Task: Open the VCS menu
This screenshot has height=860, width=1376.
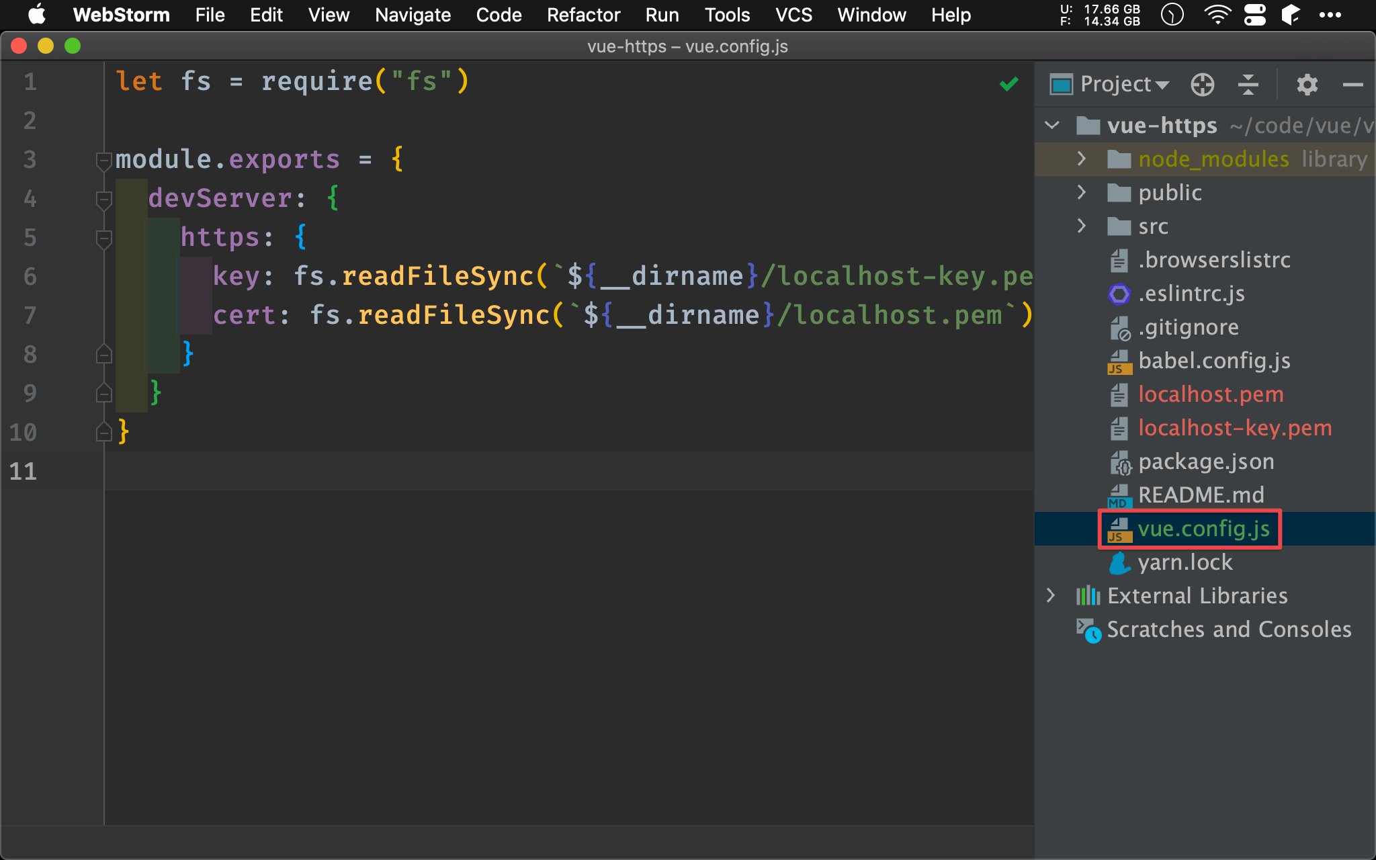Action: [793, 15]
